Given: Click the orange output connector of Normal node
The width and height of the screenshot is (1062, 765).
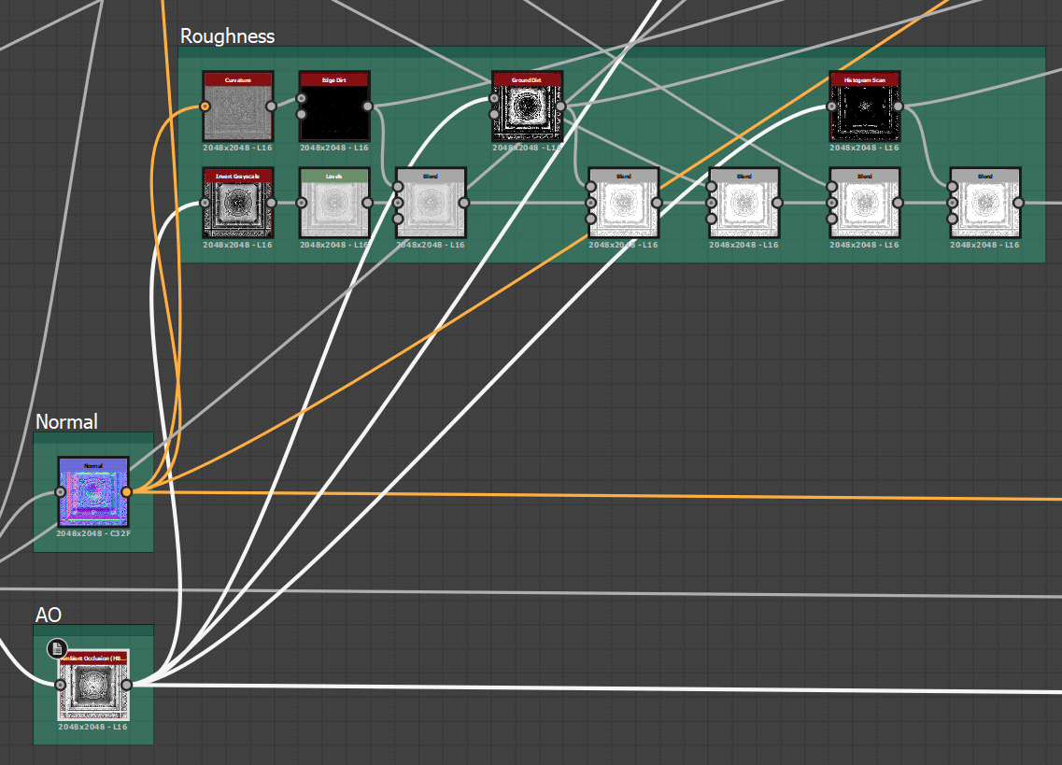Looking at the screenshot, I should pyautogui.click(x=127, y=492).
